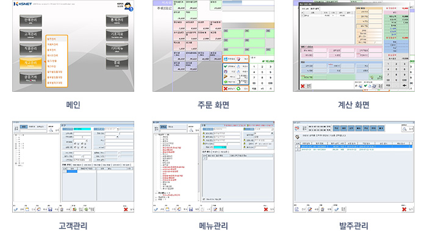
Task: Click red X close icon in 고객관리
Action: [x=126, y=209]
